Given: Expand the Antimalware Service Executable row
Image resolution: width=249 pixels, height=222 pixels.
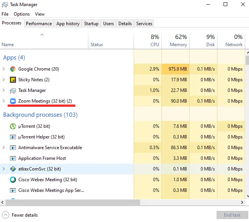Looking at the screenshot, I should click(x=4, y=148).
